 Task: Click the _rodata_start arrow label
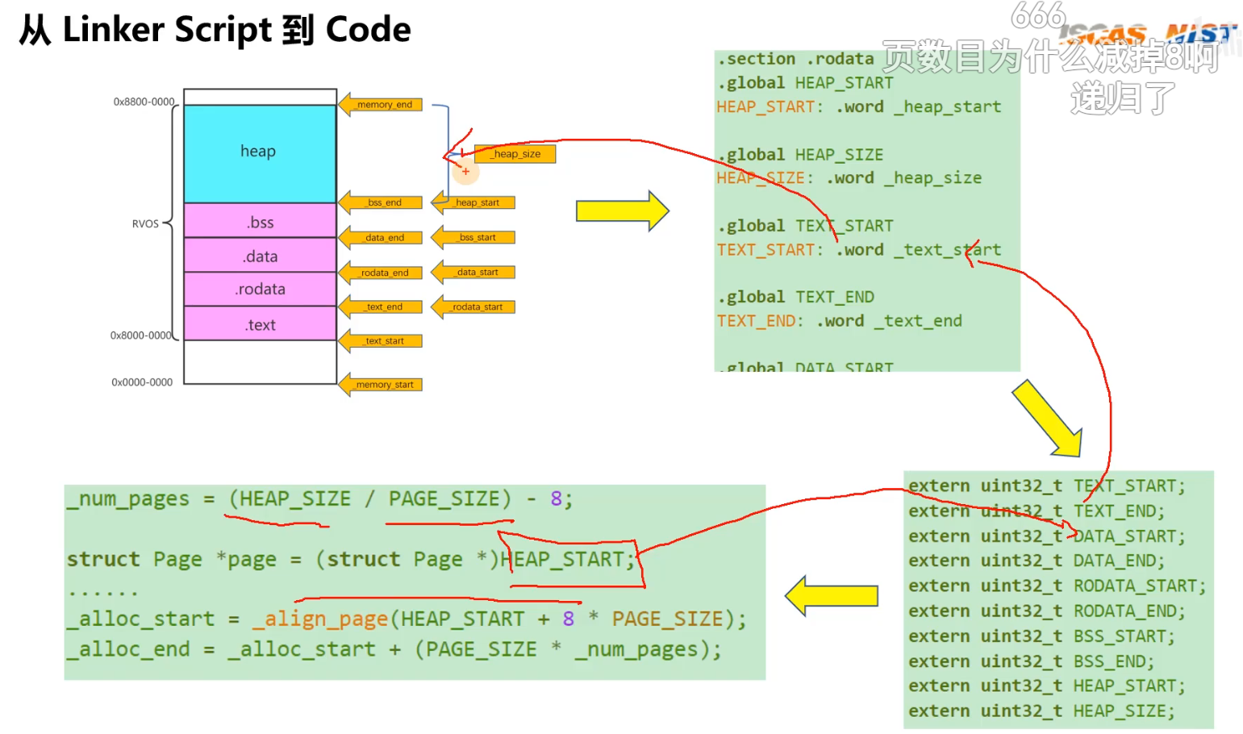473,307
